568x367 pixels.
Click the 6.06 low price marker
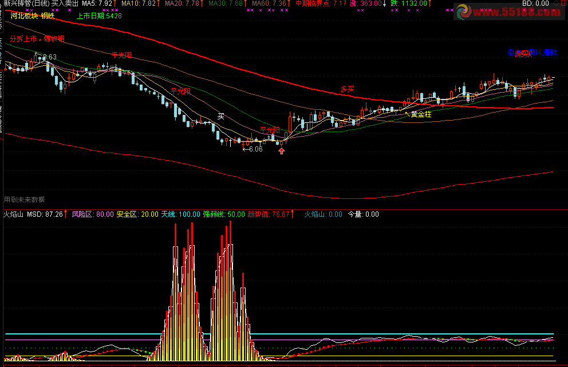pos(253,149)
